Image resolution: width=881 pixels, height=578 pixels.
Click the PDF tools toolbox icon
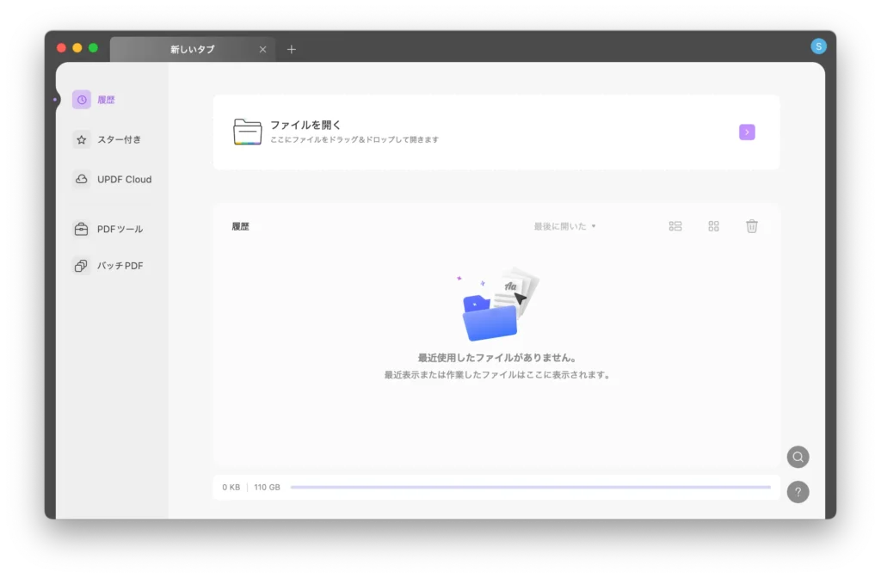pyautogui.click(x=82, y=230)
